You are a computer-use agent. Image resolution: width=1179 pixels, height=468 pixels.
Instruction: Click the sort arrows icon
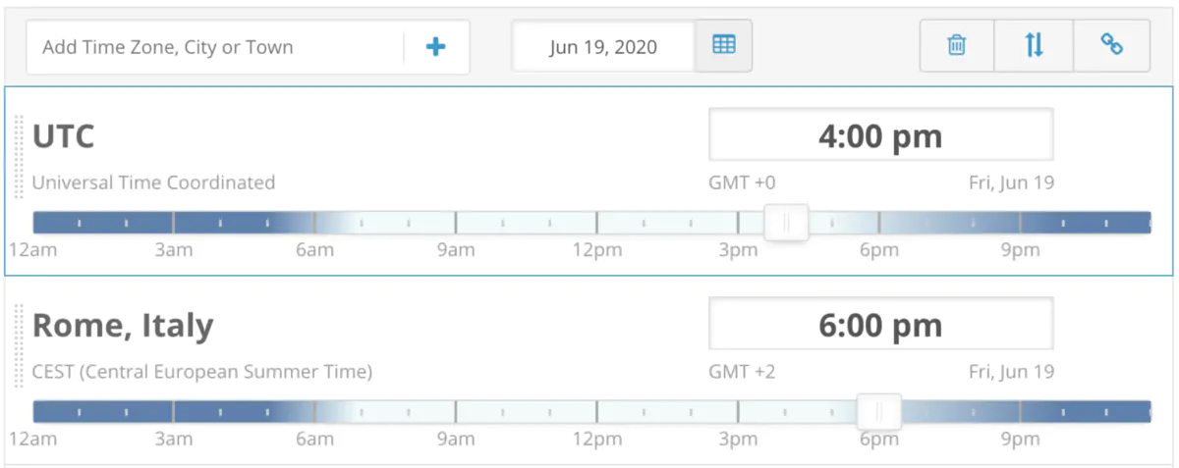coord(1034,45)
